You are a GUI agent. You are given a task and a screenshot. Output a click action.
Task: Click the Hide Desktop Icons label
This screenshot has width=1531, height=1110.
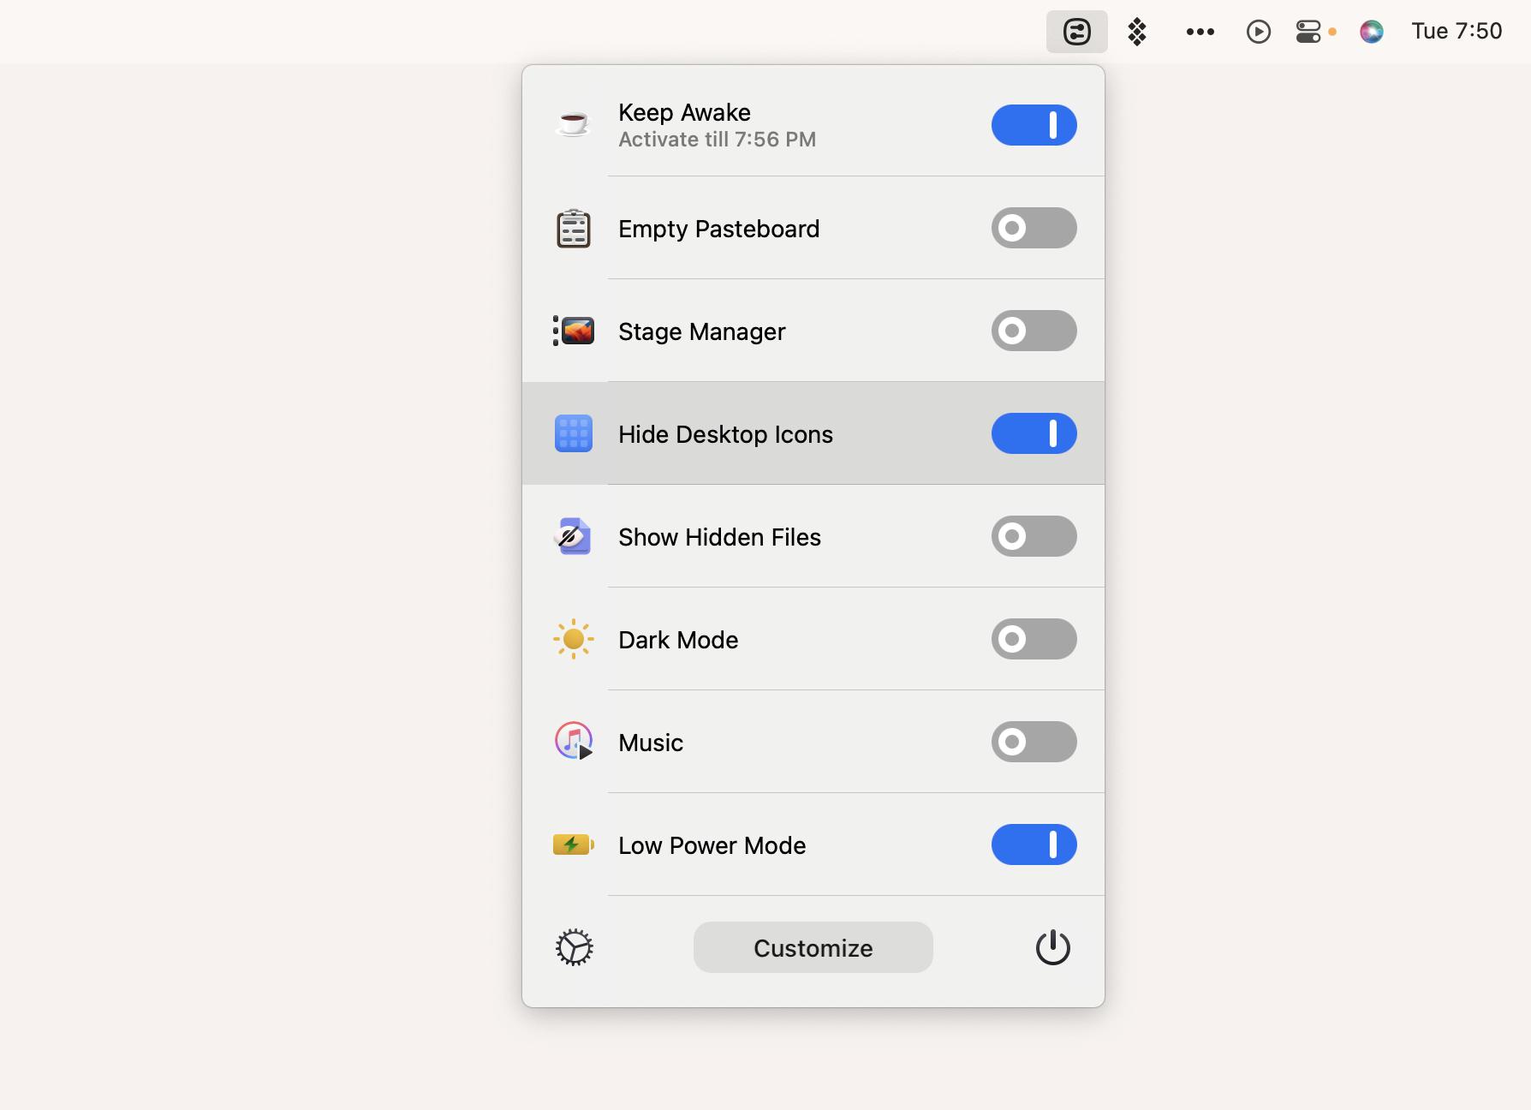[725, 434]
